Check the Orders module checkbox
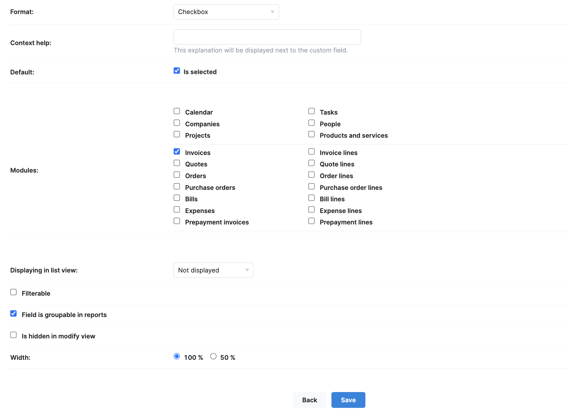 pos(177,175)
